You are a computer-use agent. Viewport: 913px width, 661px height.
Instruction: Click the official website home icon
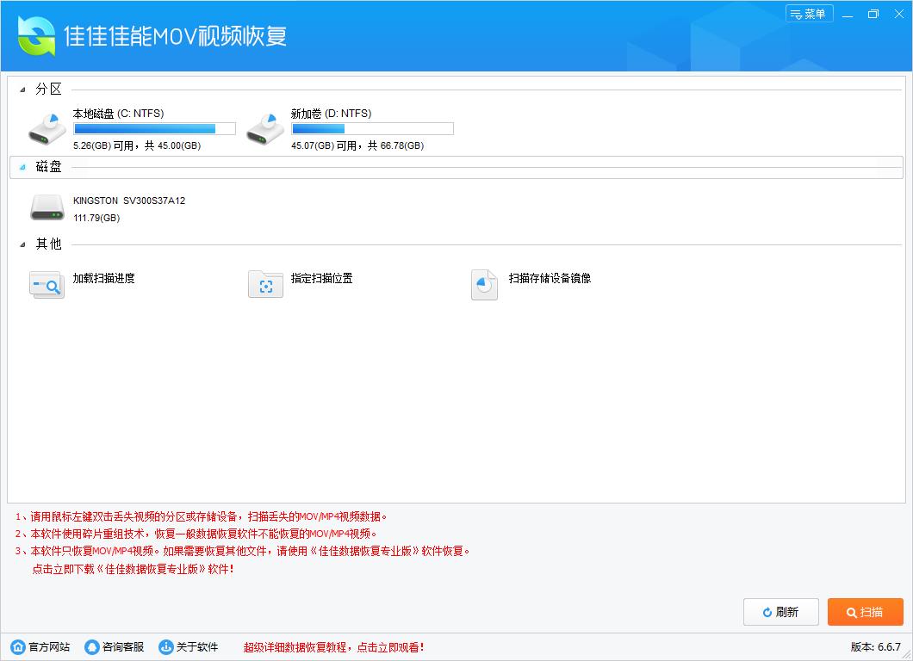(18, 647)
